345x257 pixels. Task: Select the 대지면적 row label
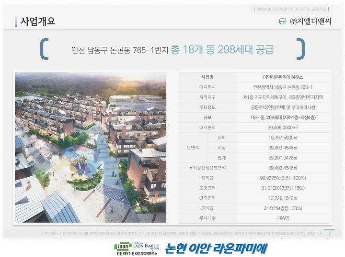[207, 128]
